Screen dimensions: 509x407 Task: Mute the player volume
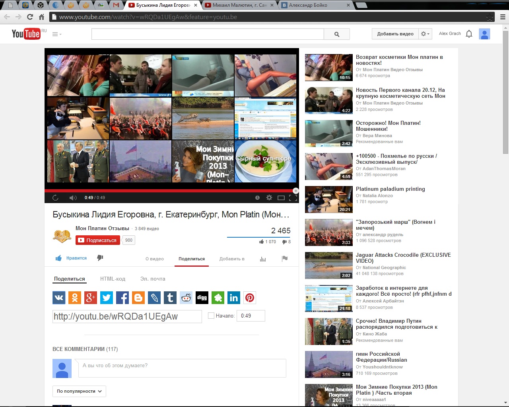click(x=73, y=198)
